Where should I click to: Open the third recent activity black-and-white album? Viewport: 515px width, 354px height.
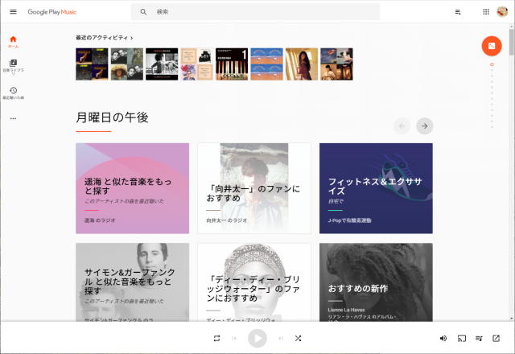[x=162, y=64]
